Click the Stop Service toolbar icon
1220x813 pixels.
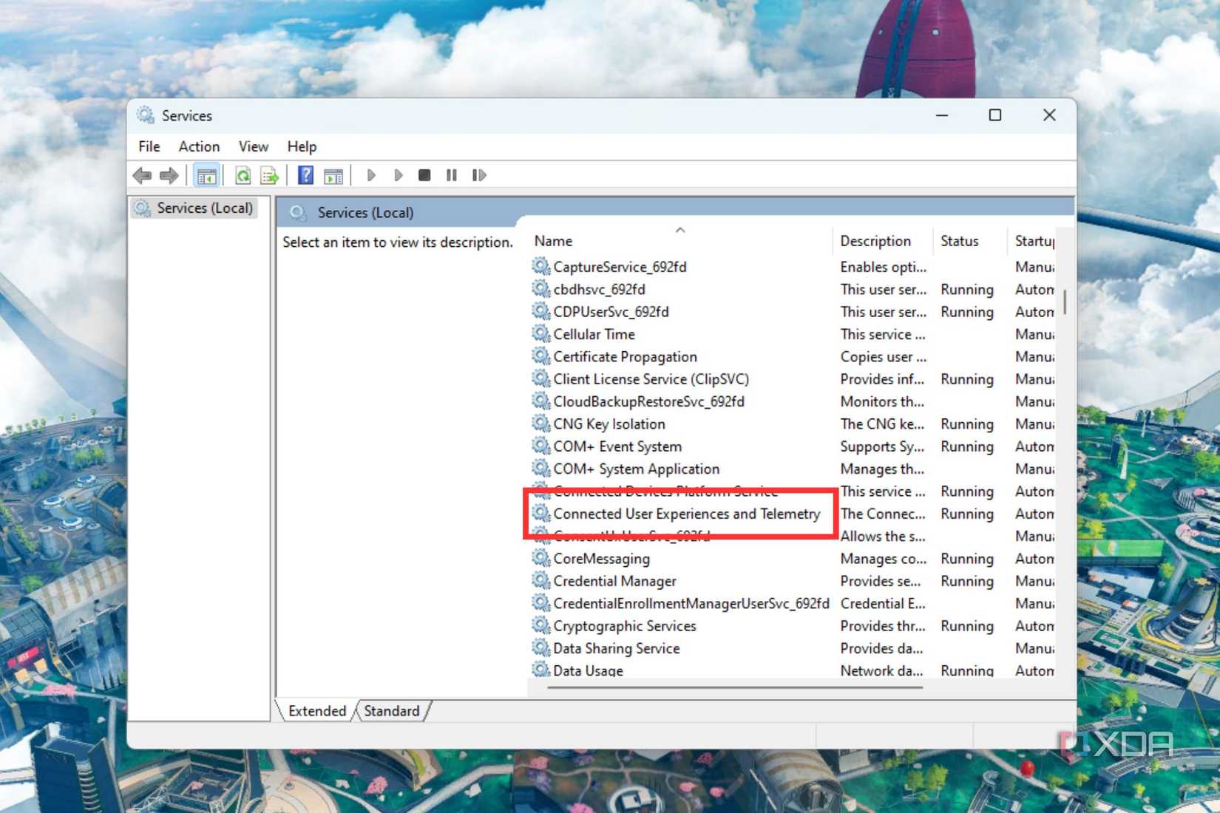pos(424,175)
